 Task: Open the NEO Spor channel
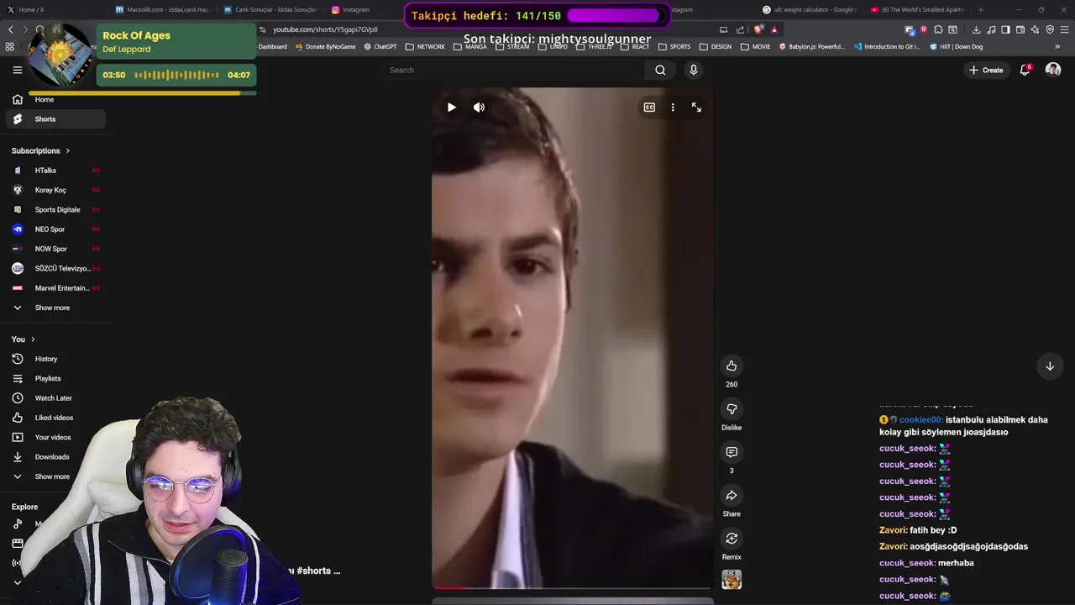click(x=55, y=229)
